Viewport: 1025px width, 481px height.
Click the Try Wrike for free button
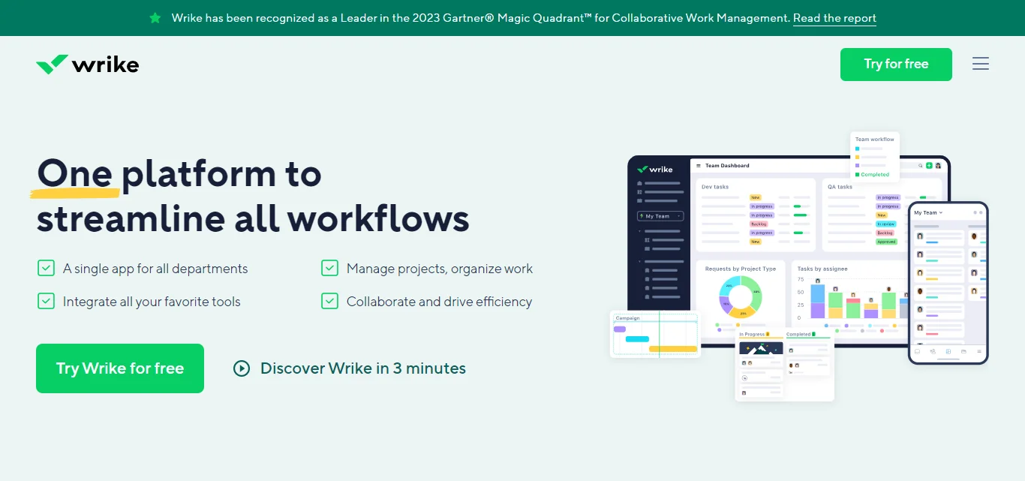[x=120, y=368]
